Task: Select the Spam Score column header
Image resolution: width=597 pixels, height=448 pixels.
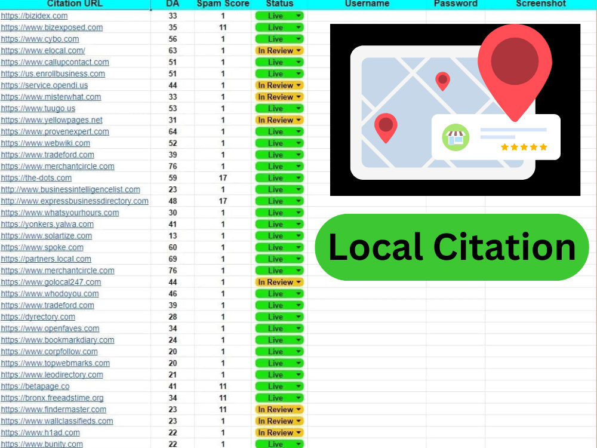Action: tap(223, 4)
